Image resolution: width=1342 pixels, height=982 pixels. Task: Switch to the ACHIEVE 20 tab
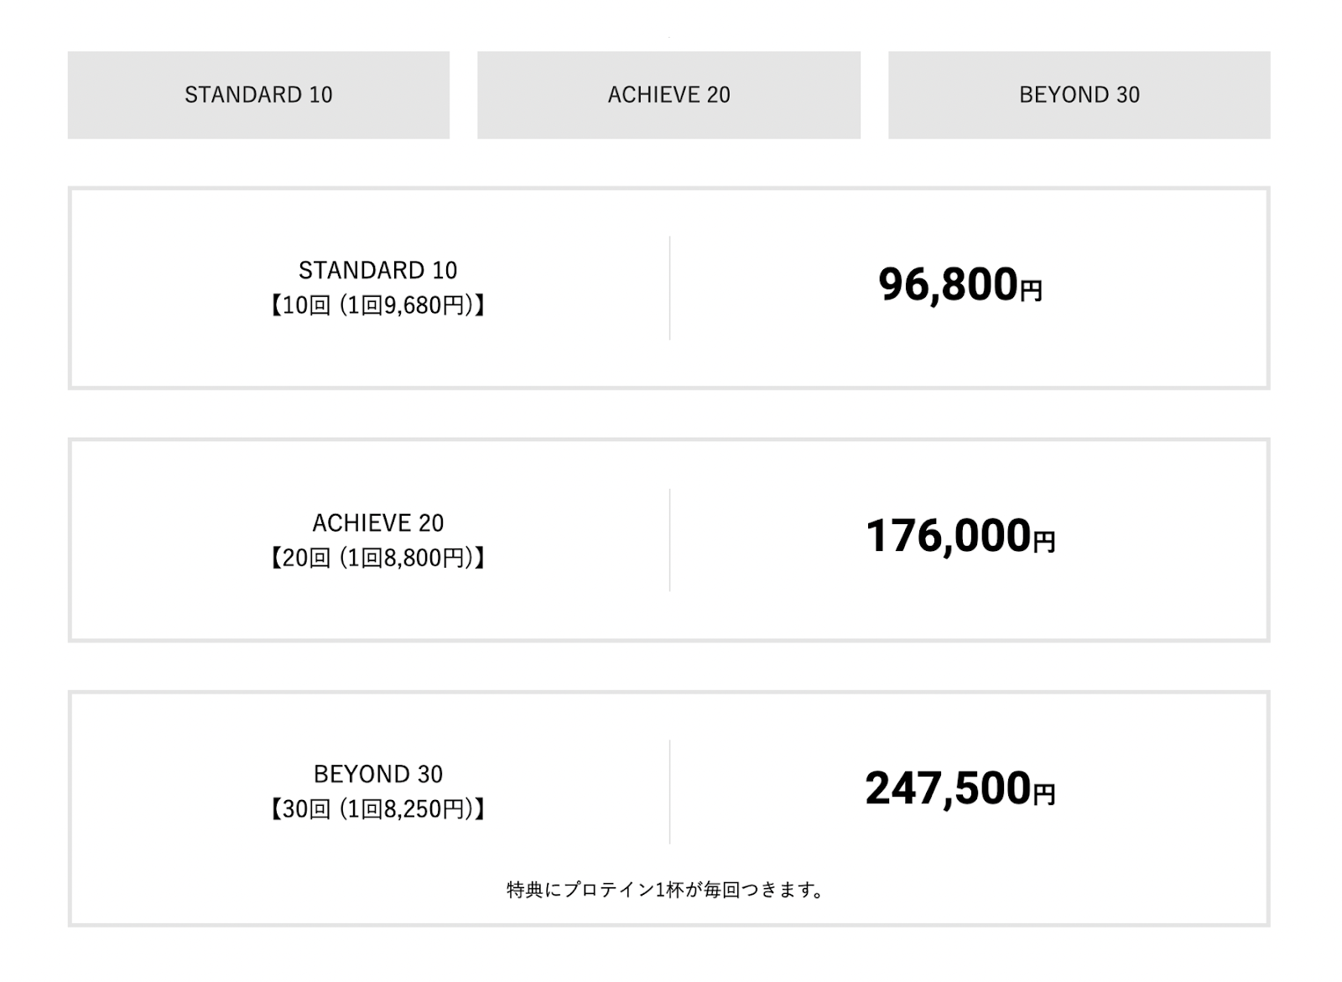point(668,95)
